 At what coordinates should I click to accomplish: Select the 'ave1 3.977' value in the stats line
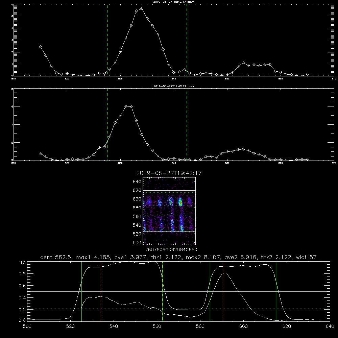point(130,257)
